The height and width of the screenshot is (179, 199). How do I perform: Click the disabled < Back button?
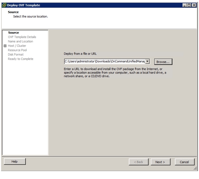[x=139, y=162]
